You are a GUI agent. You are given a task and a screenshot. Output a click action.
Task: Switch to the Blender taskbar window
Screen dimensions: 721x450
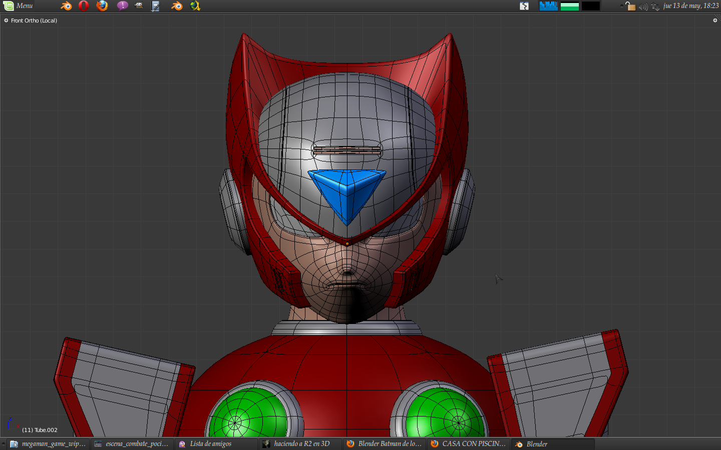553,444
